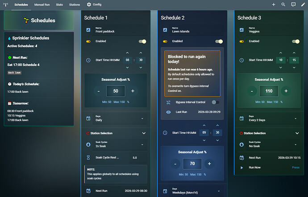Click the Back lawn tag under Next Run

15,73
